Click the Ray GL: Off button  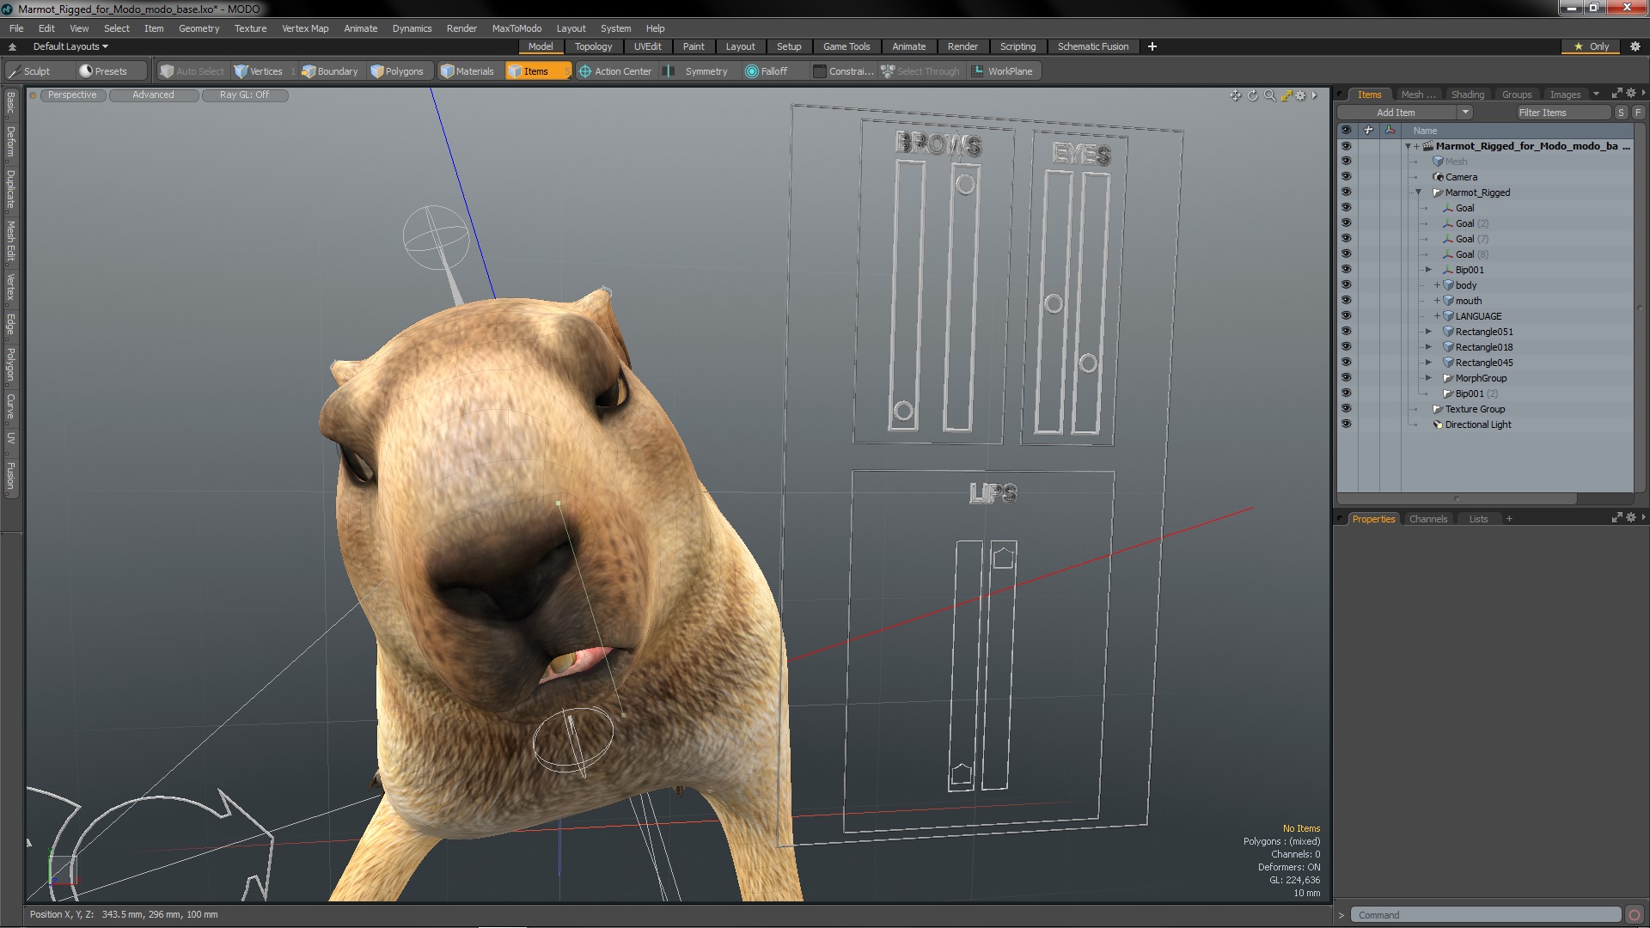[244, 95]
